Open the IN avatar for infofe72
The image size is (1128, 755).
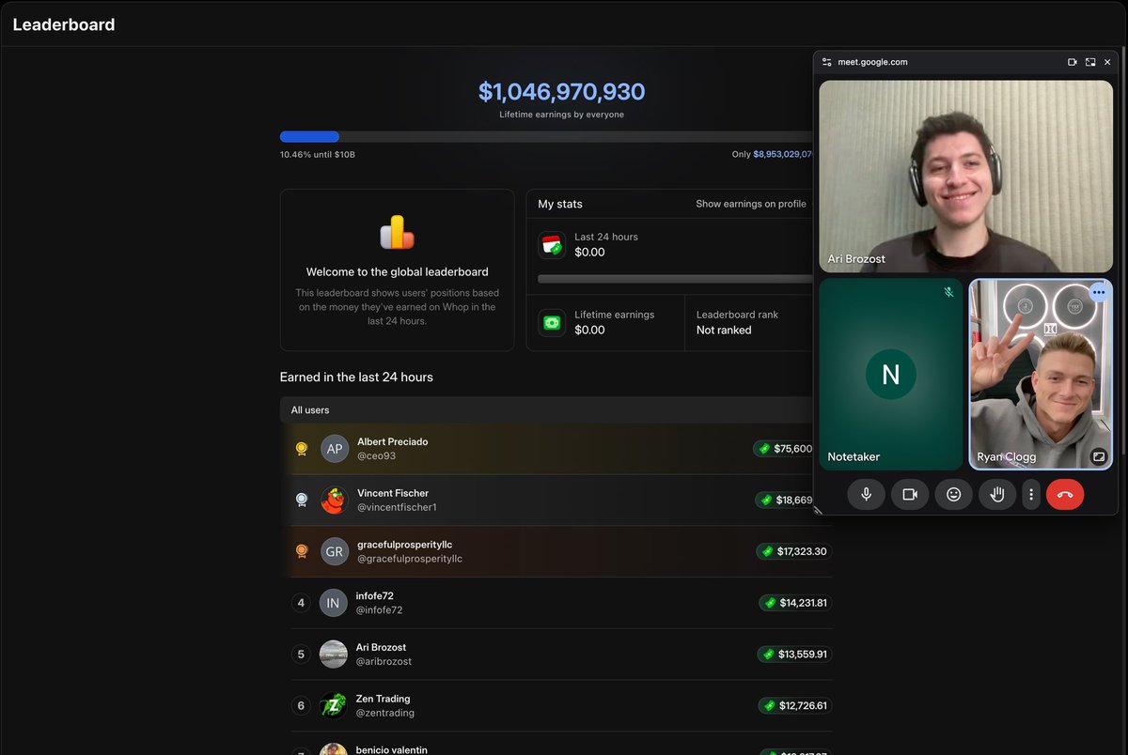click(x=333, y=603)
